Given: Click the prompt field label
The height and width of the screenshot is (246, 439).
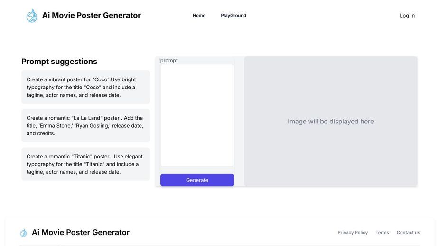Looking at the screenshot, I should (169, 60).
